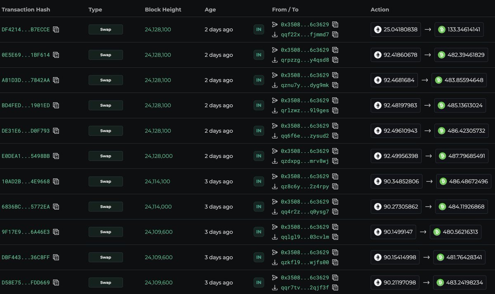Copy transaction hash DF4214...B7ECCE

coord(56,30)
